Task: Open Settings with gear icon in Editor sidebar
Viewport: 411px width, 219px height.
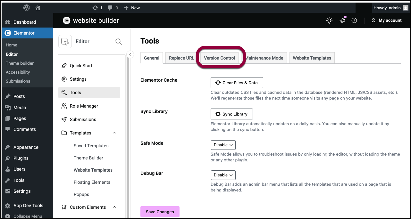Action: click(89, 79)
